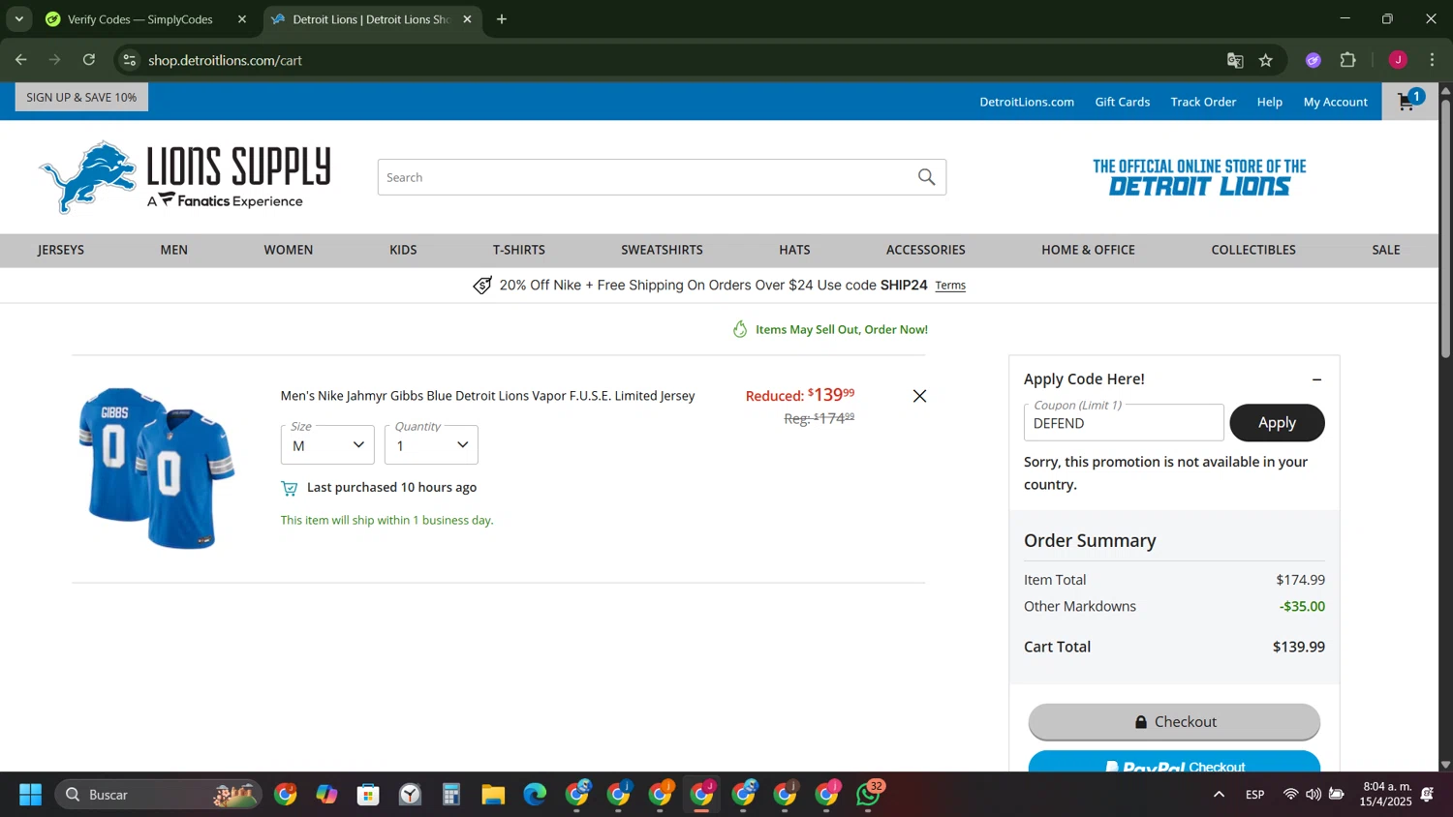Click the Apply coupon button
The width and height of the screenshot is (1453, 817).
tap(1277, 423)
